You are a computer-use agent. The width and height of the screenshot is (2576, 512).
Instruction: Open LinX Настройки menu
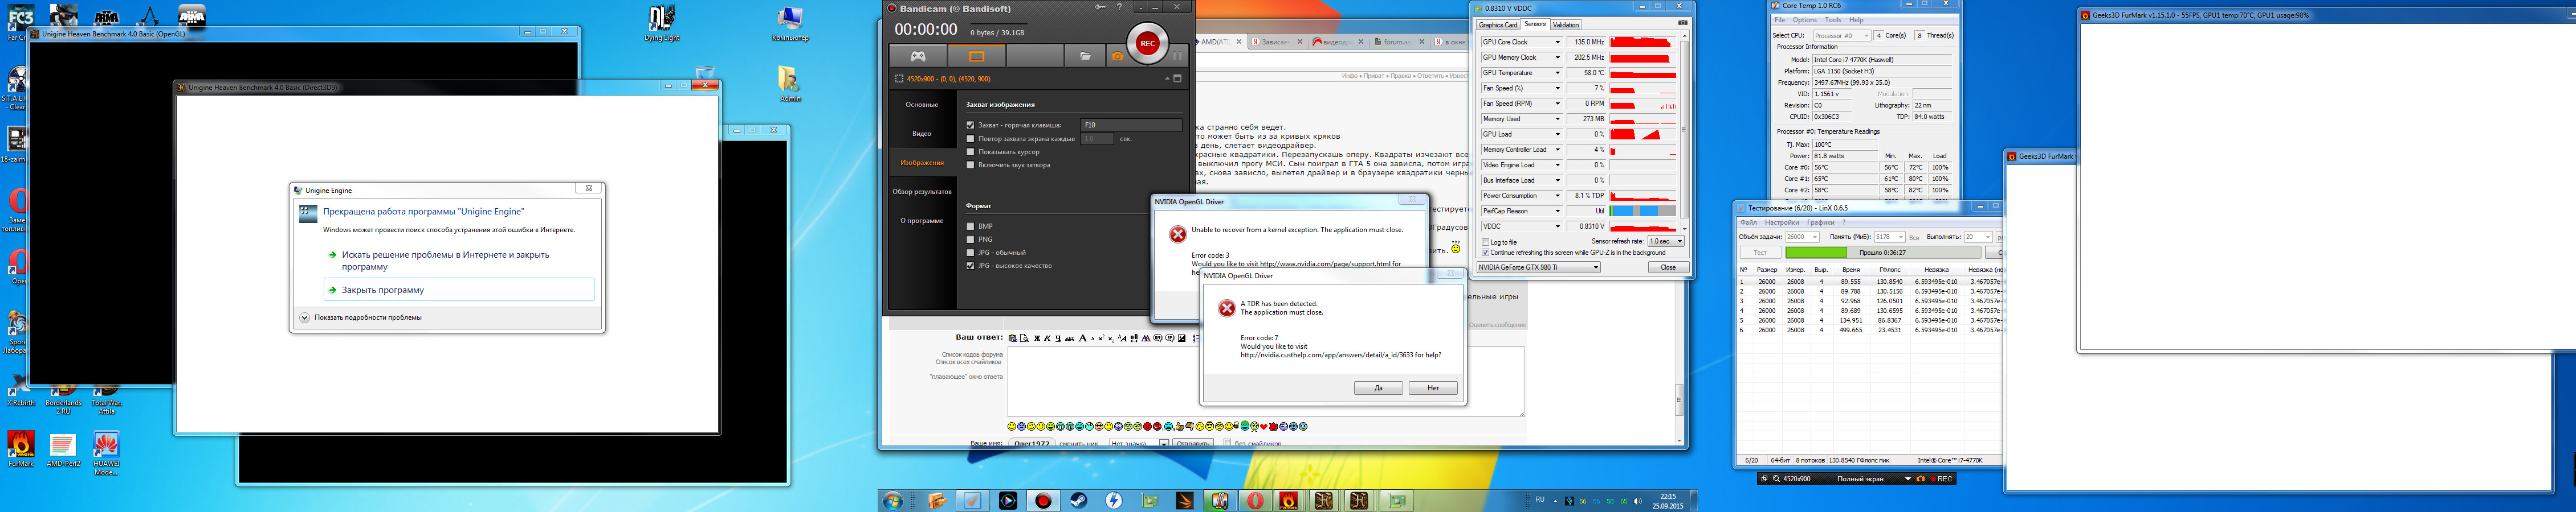pyautogui.click(x=1782, y=222)
